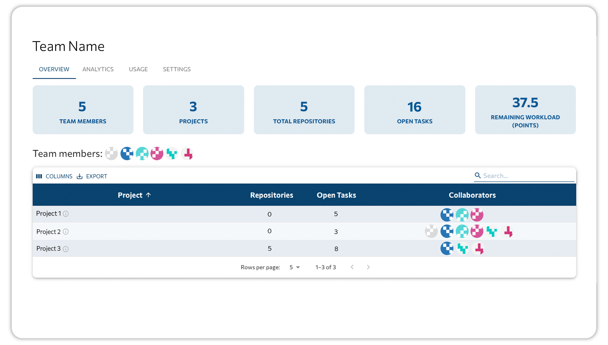Image resolution: width=608 pixels, height=345 pixels.
Task: Click the search magnifier icon
Action: click(x=478, y=175)
